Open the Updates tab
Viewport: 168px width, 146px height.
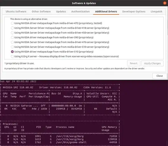[x=61, y=12]
